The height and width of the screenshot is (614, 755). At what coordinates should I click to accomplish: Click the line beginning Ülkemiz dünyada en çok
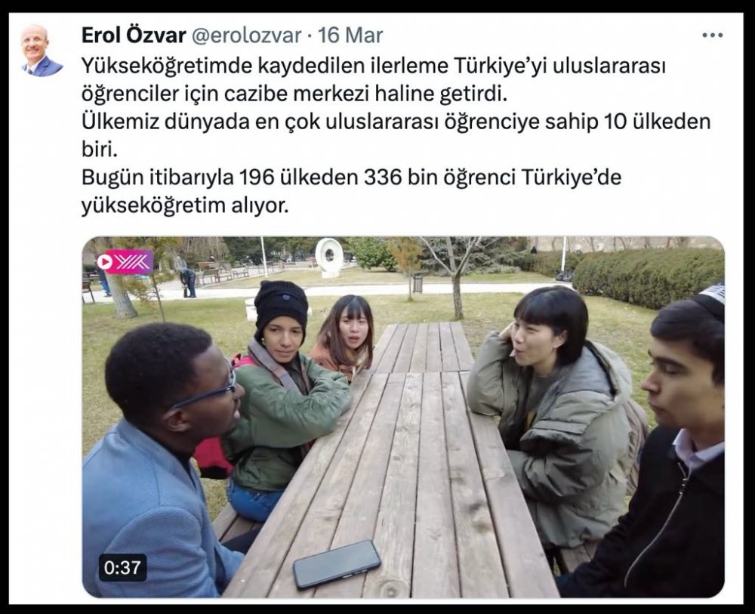396,135
